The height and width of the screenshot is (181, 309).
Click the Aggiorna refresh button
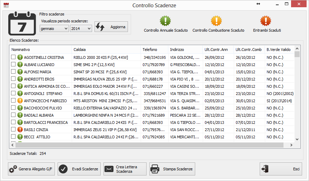111,27
